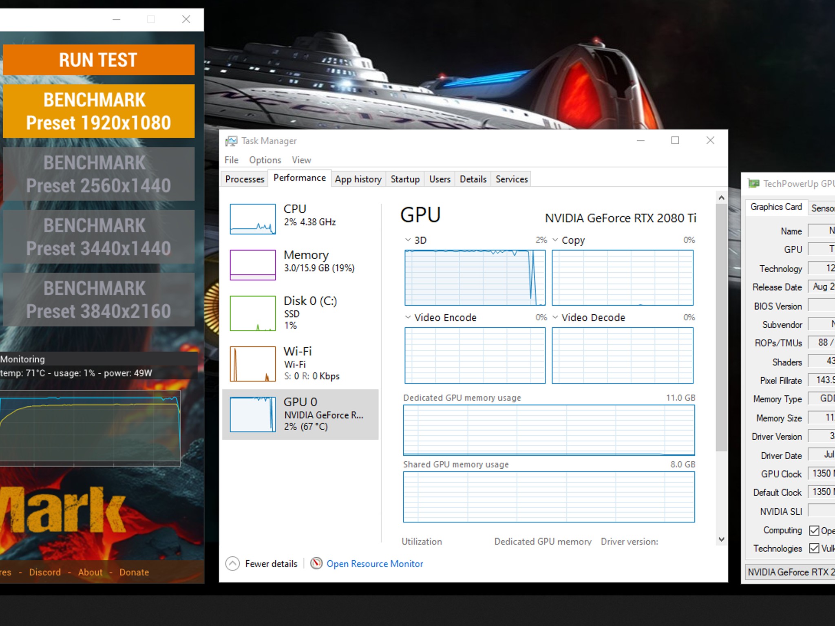This screenshot has height=626, width=835.
Task: Click the ROPs/TMUs value field in GPU-Z
Action: click(821, 342)
